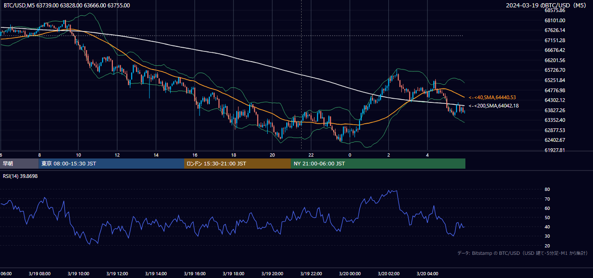Click price axis value 63352.40
Viewport: 593px width, 278px height.
(554, 120)
